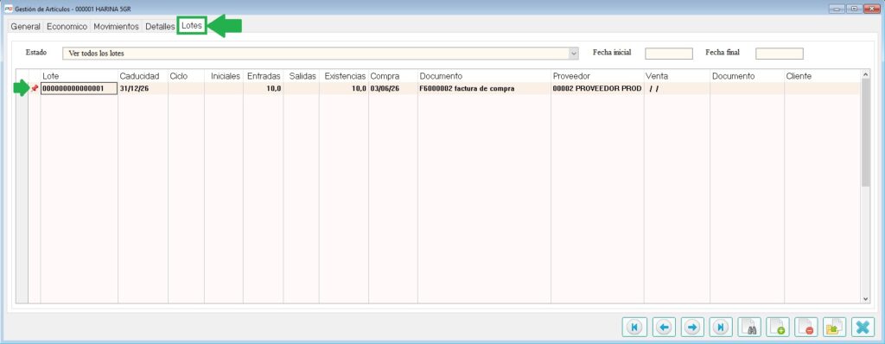Screen dimensions: 885x344
Task: Click purchase date cell 03/06/26
Action: (x=393, y=89)
